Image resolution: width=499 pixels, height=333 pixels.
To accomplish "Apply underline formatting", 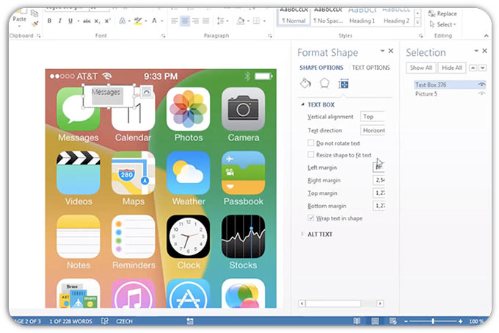I will 70,21.
